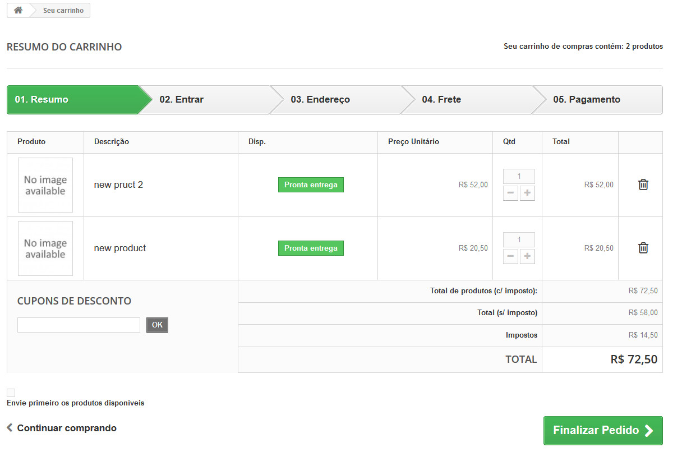Decrease quantity of new pruct 2
This screenshot has height=452, width=682.
(x=510, y=193)
